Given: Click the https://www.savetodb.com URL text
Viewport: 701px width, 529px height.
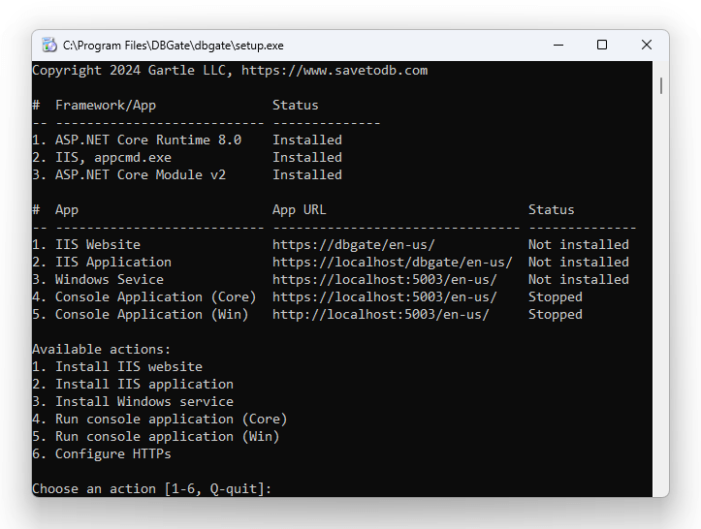Looking at the screenshot, I should [335, 71].
